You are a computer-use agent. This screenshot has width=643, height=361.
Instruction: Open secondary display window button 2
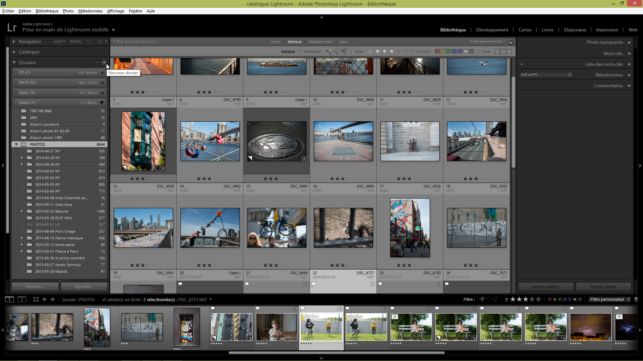(x=22, y=299)
